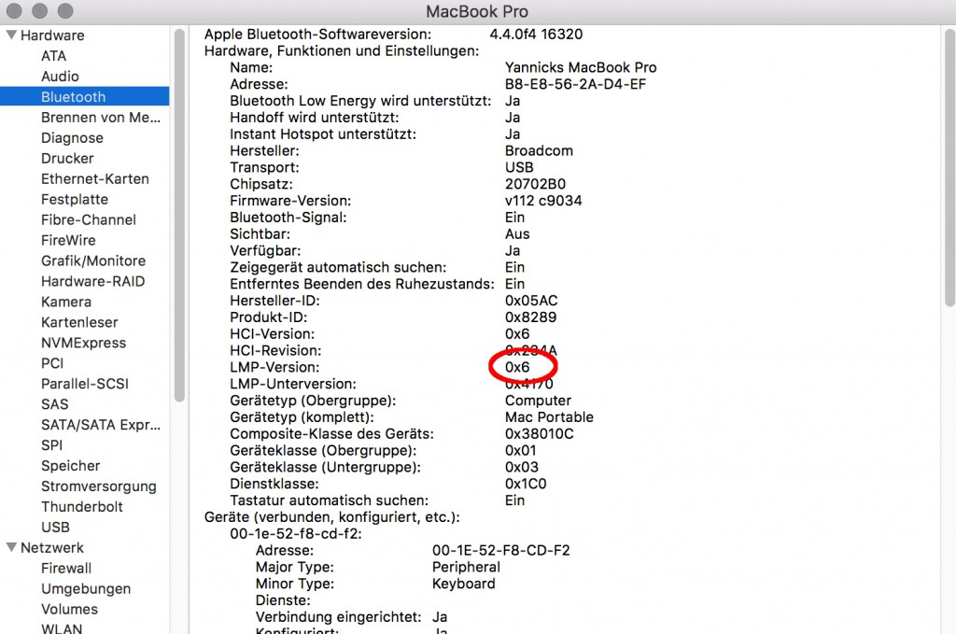Open the Grafik/Monitore report
The width and height of the screenshot is (956, 634).
[x=90, y=261]
